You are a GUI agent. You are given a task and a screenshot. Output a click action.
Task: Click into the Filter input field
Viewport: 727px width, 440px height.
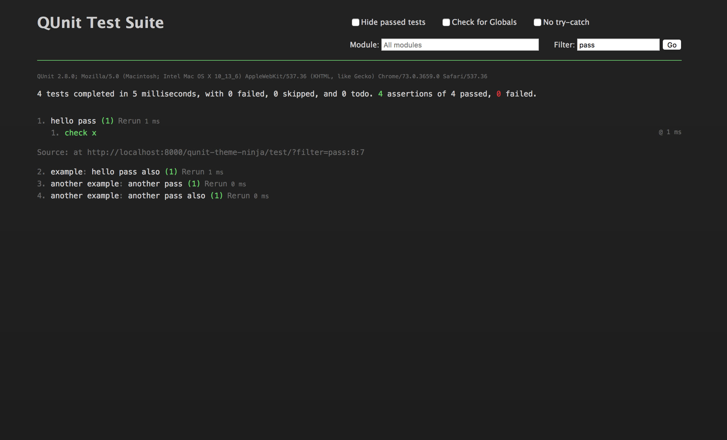(x=618, y=45)
